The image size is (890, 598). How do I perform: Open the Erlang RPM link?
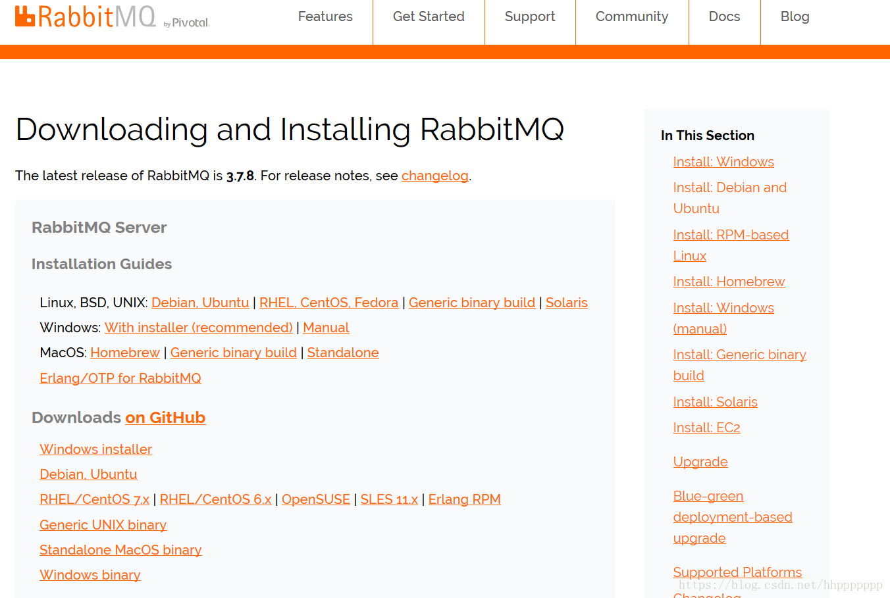pos(465,499)
